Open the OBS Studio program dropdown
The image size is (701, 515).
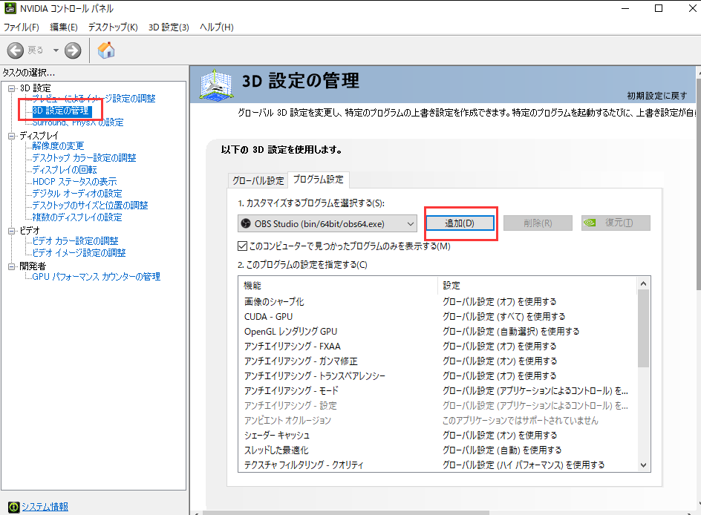[x=327, y=223]
